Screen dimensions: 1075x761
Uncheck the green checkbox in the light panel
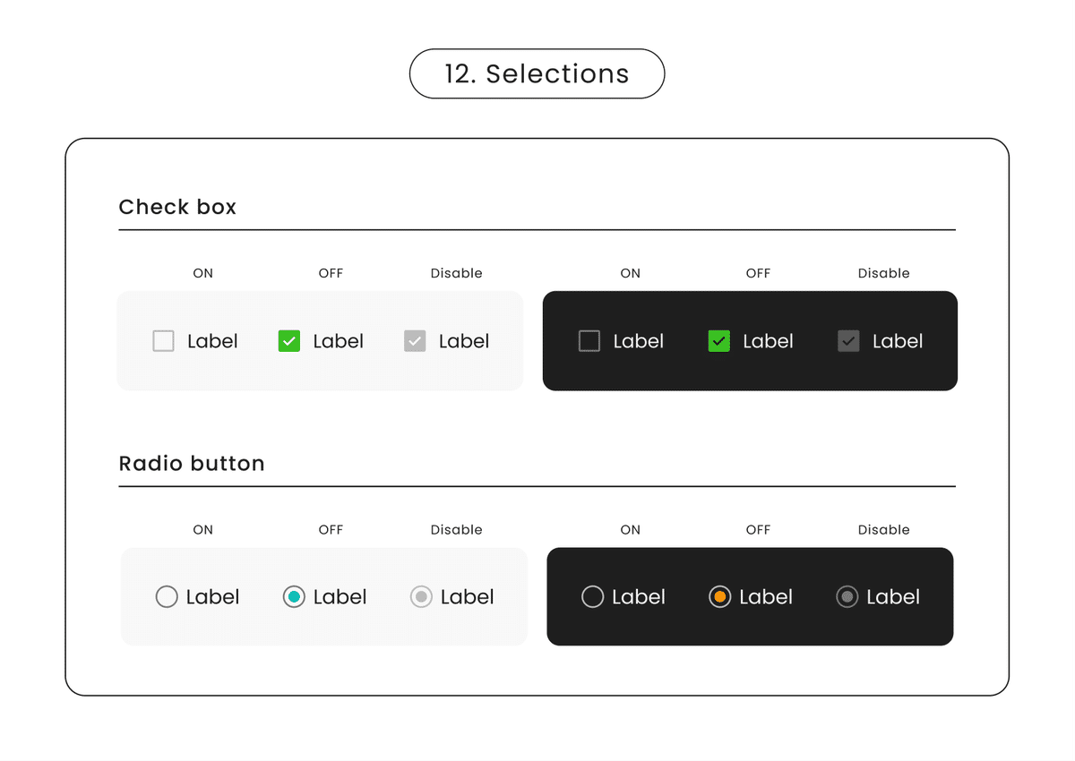[x=288, y=341]
